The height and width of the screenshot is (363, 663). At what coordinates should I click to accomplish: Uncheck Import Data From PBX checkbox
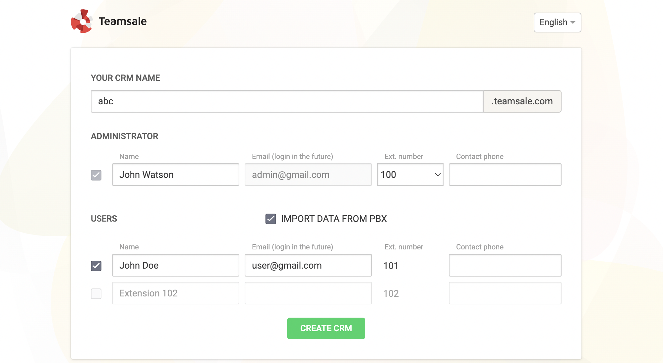tap(271, 219)
